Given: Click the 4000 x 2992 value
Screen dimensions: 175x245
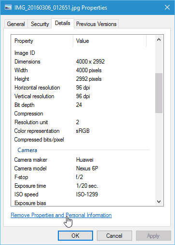Looking at the screenshot, I should pyautogui.click(x=90, y=62).
